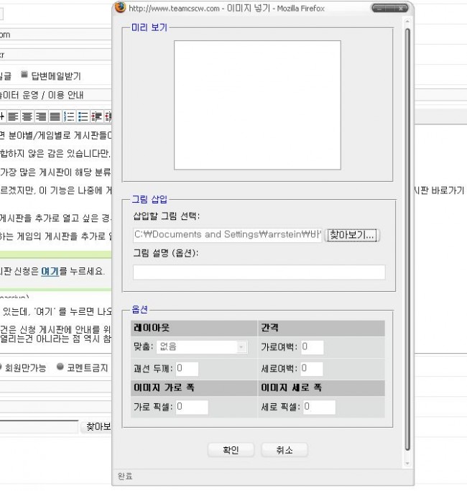The image size is (467, 491).
Task: Select the 회원만가능 radio option
Action: click(x=2, y=367)
